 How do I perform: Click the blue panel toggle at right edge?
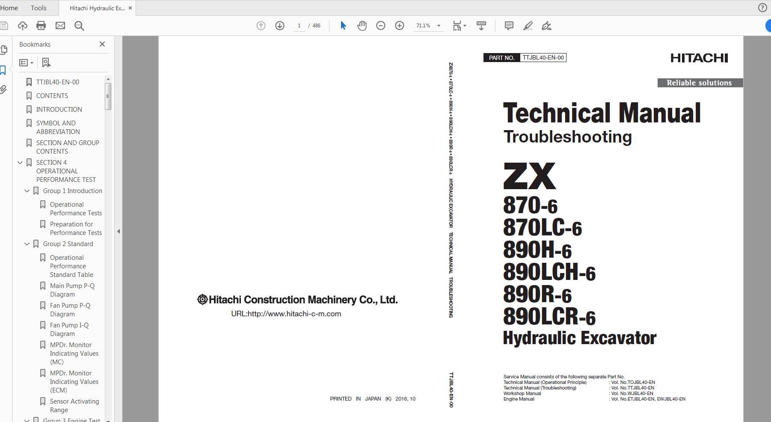768,26
